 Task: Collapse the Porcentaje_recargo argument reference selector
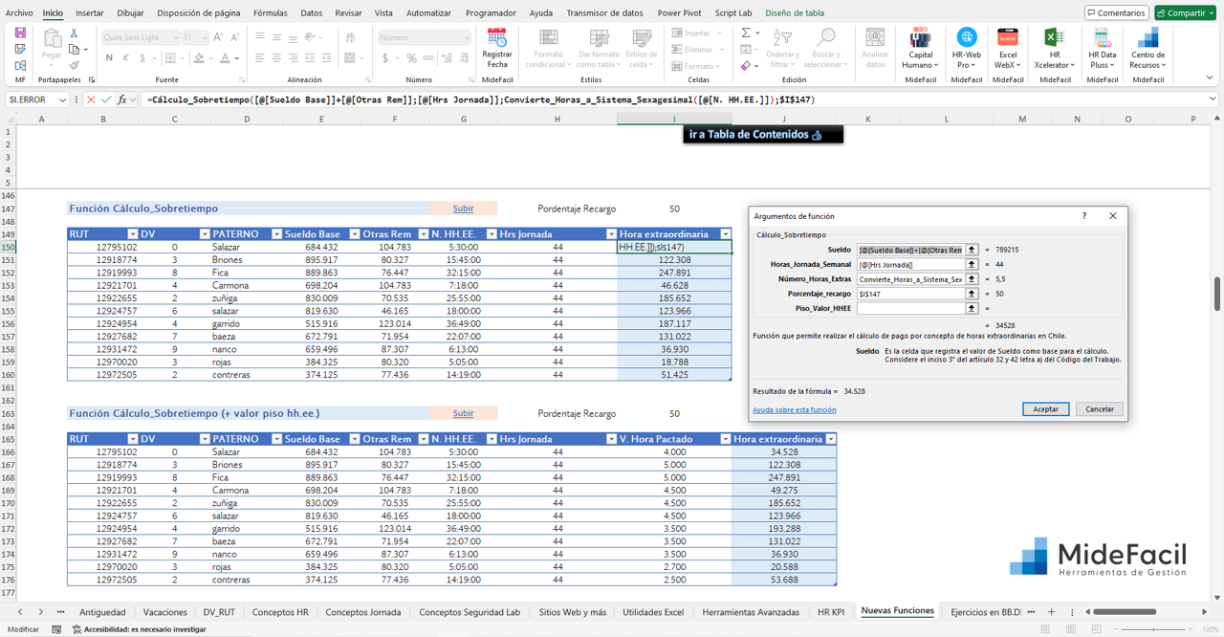pos(972,294)
